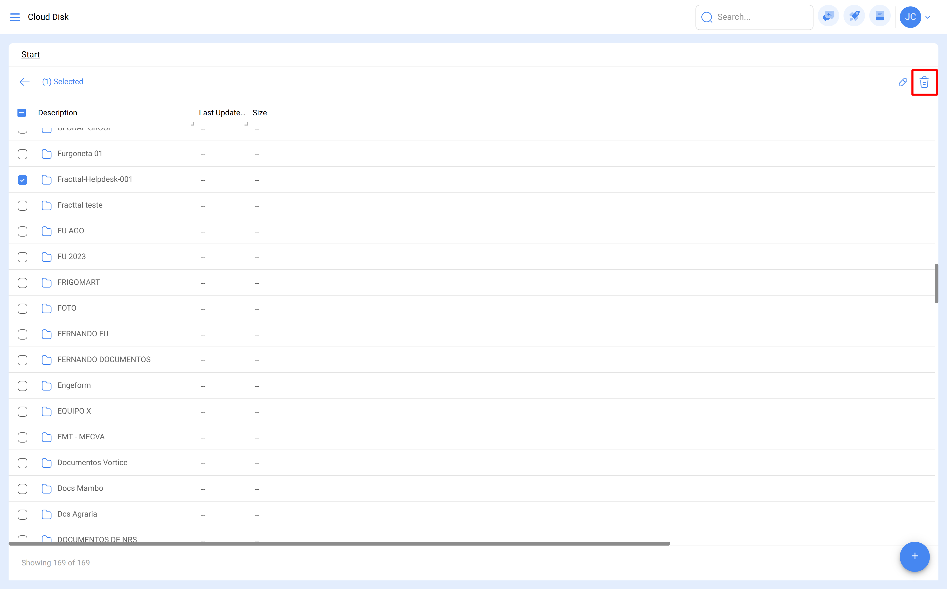The height and width of the screenshot is (589, 947).
Task: Click the Fracttal-Helpdesk-001 folder name
Action: pyautogui.click(x=95, y=179)
